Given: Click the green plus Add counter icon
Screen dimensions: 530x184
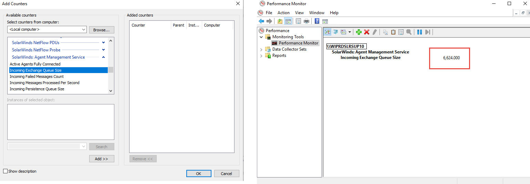Looking at the screenshot, I should [x=358, y=32].
